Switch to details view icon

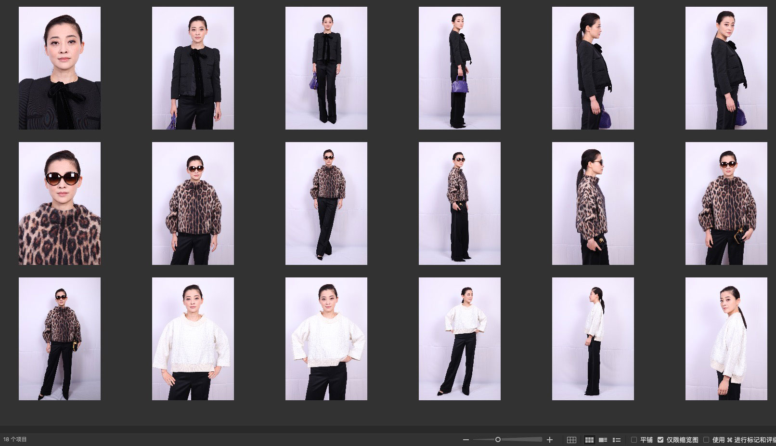tap(603, 440)
